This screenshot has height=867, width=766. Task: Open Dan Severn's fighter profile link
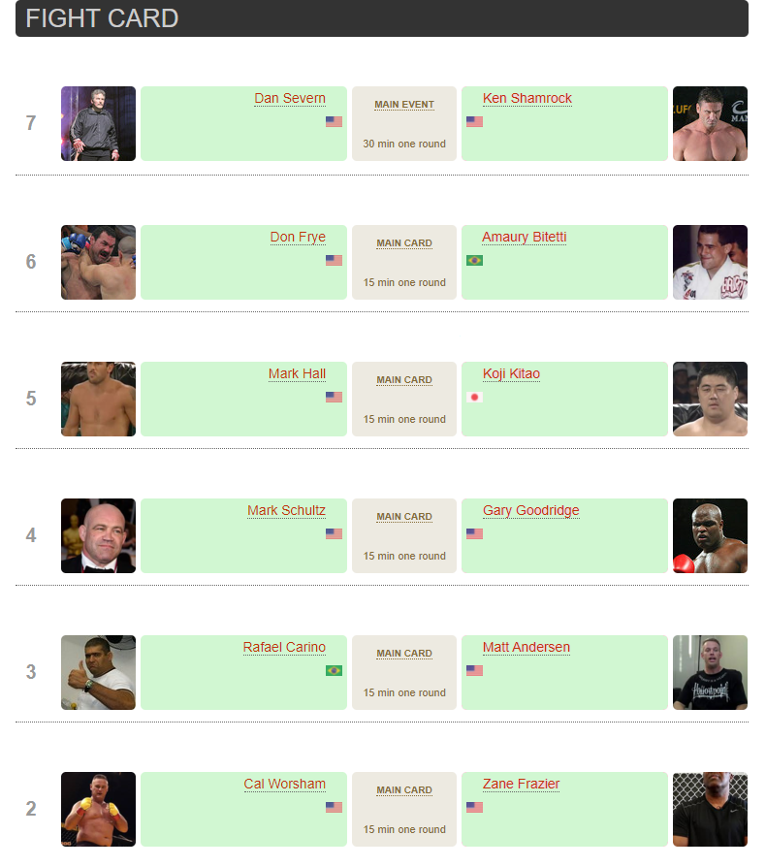pos(290,98)
